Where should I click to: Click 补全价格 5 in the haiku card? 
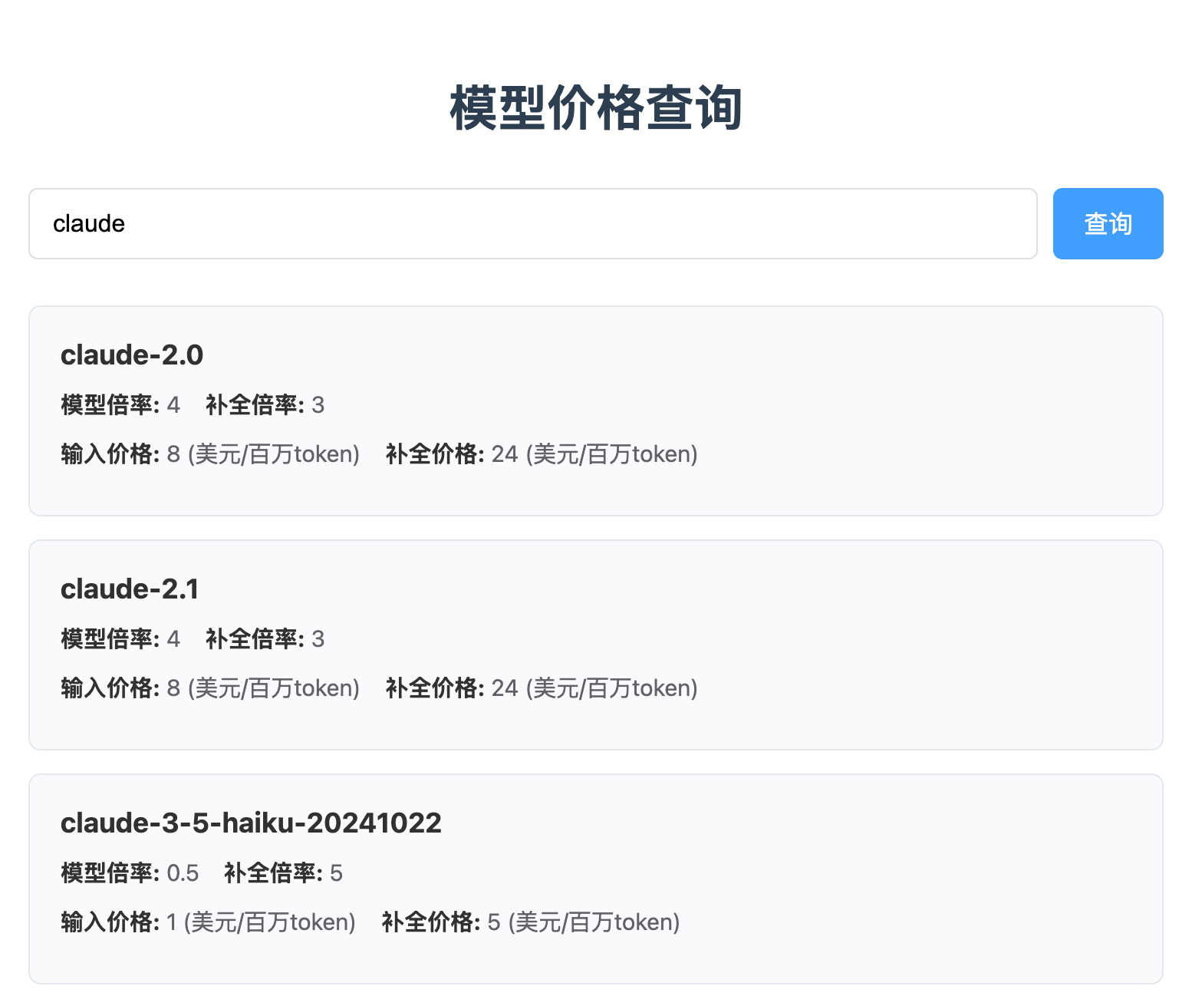(531, 922)
